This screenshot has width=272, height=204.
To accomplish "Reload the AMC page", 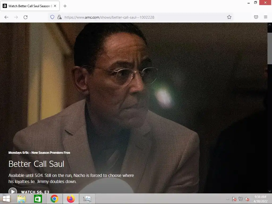I will [x=25, y=17].
